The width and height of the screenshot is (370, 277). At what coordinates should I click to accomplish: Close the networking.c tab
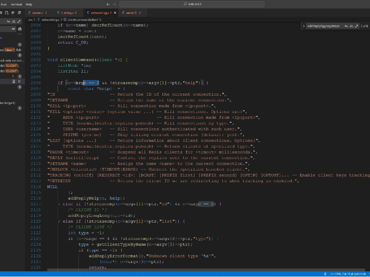[115, 13]
